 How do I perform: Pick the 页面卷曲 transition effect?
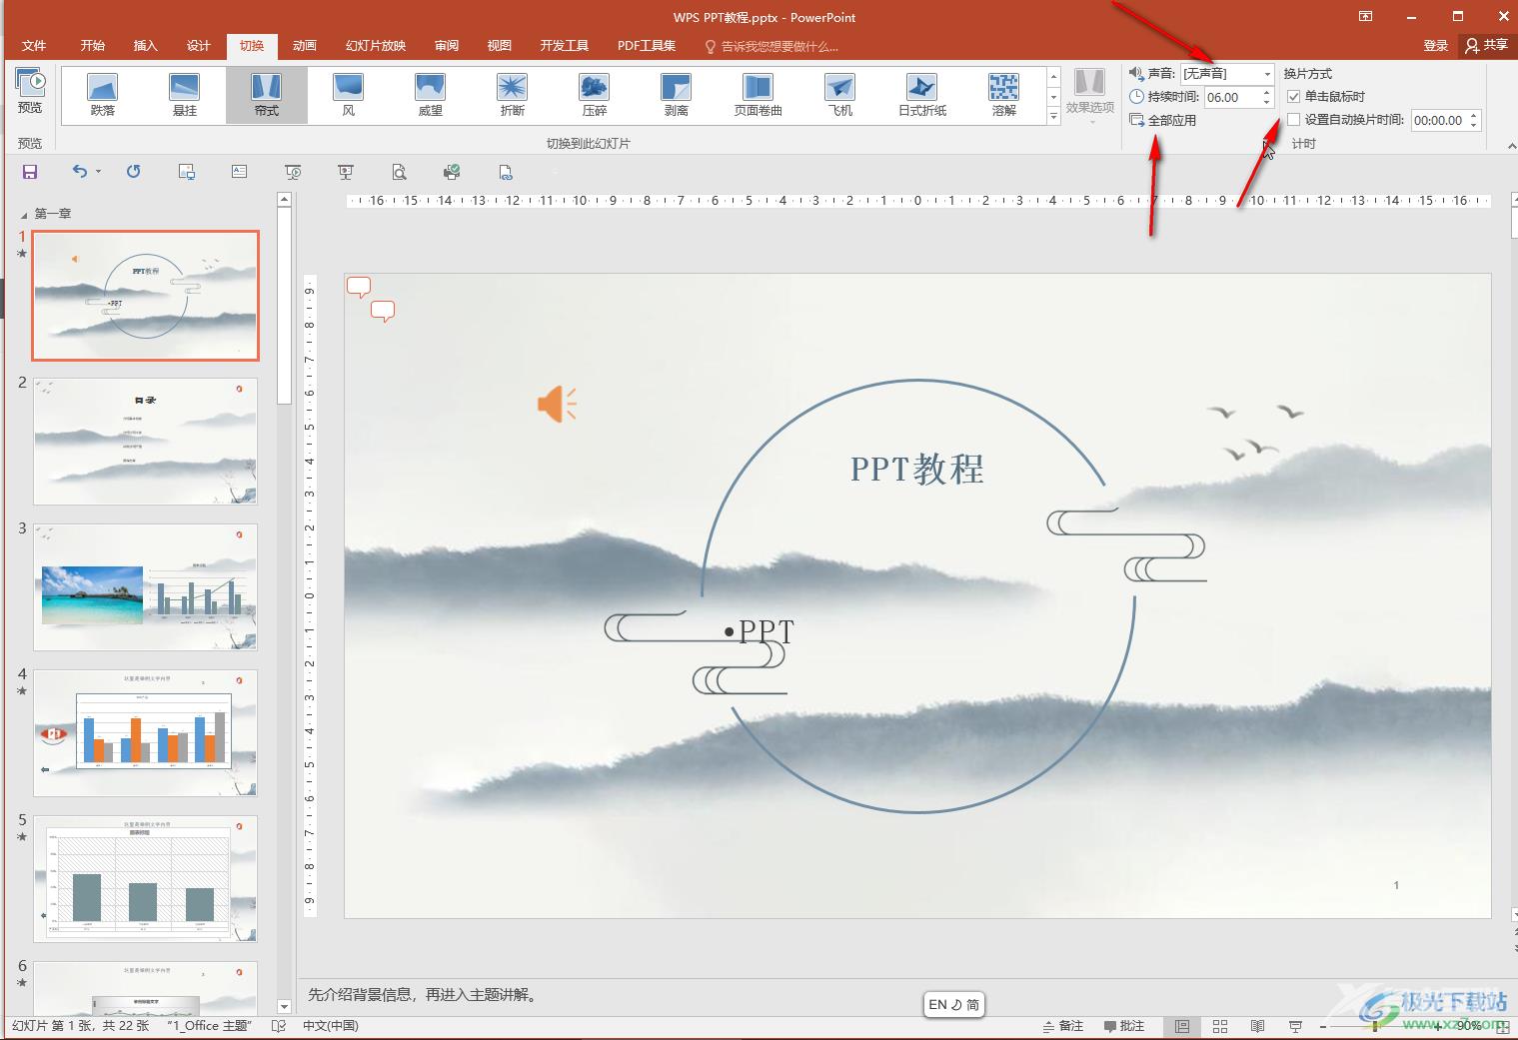coord(759,95)
